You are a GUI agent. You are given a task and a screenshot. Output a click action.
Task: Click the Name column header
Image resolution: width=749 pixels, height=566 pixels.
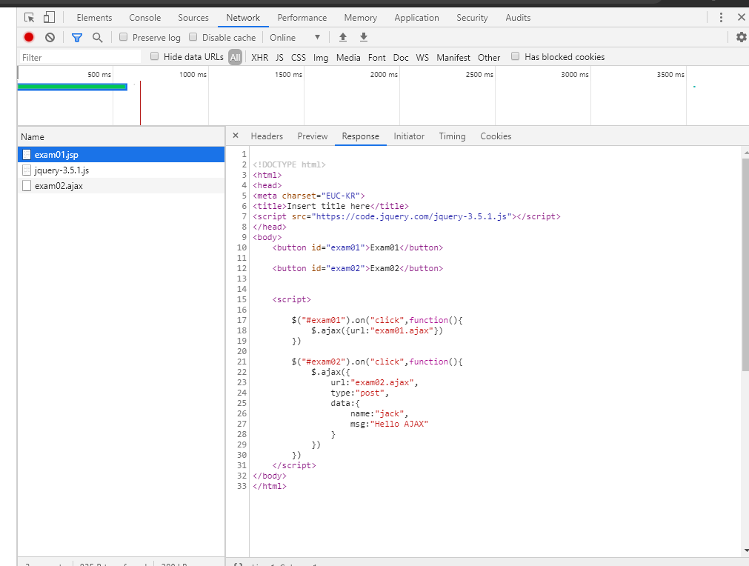coord(121,136)
